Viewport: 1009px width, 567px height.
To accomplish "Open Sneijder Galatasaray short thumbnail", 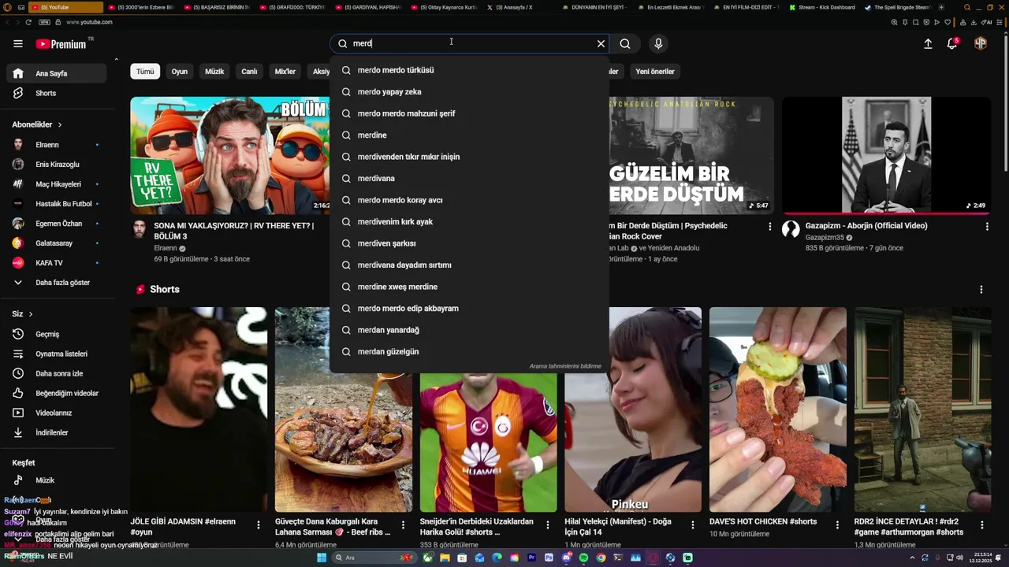I will (488, 443).
